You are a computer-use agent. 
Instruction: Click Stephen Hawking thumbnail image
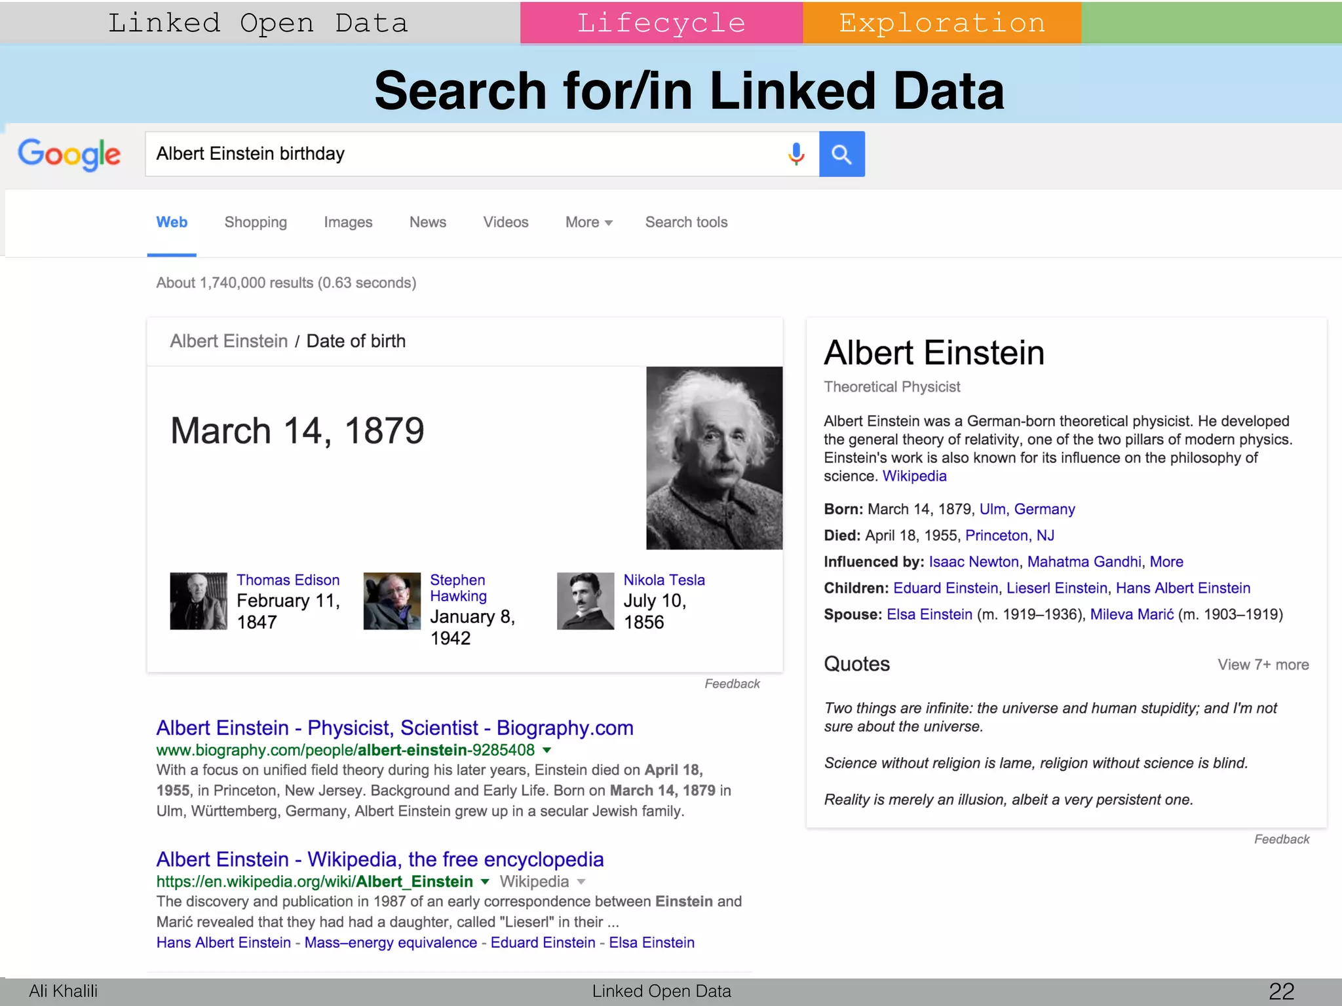[x=392, y=601]
